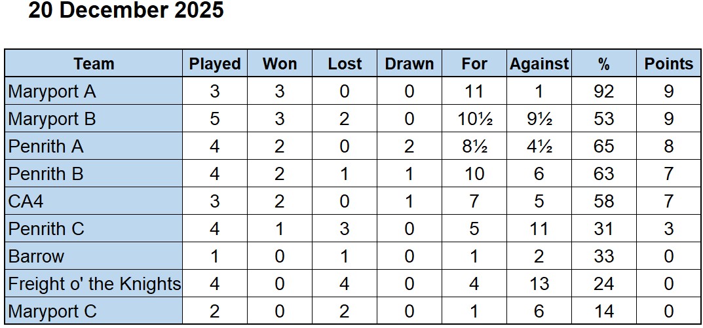This screenshot has height=328, width=703.
Task: Select the Drawn column header
Action: click(x=409, y=64)
